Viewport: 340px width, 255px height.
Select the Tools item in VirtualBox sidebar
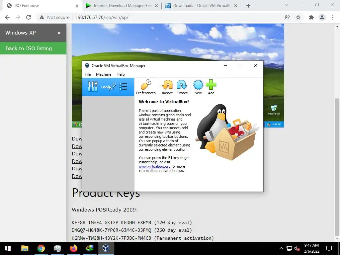108,87
